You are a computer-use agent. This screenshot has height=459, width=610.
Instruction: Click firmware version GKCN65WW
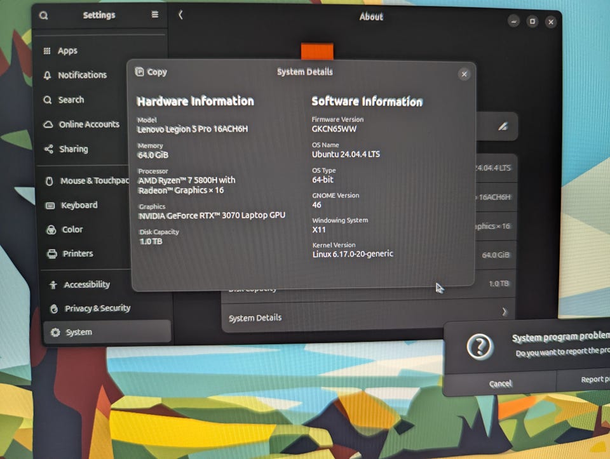(334, 129)
